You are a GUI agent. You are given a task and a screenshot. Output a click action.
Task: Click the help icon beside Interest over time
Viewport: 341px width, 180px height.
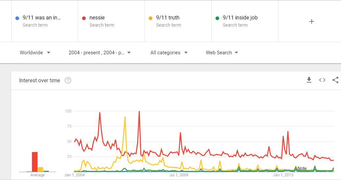[x=68, y=80]
